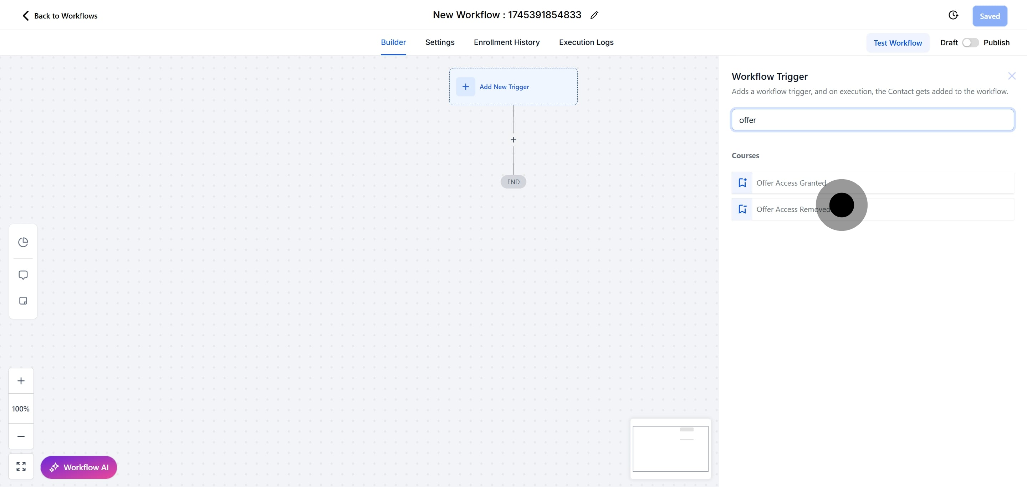Click plus node between trigger and END

point(513,140)
